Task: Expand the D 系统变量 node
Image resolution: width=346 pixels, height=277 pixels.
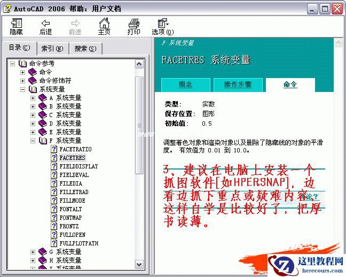Action: tap(33, 124)
